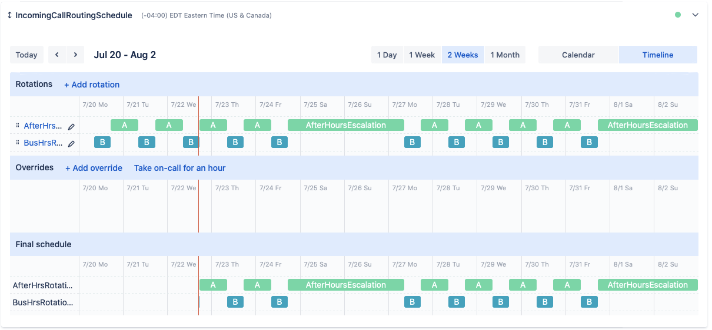The width and height of the screenshot is (712, 330).
Task: Select the Timeline view
Action: pyautogui.click(x=658, y=55)
